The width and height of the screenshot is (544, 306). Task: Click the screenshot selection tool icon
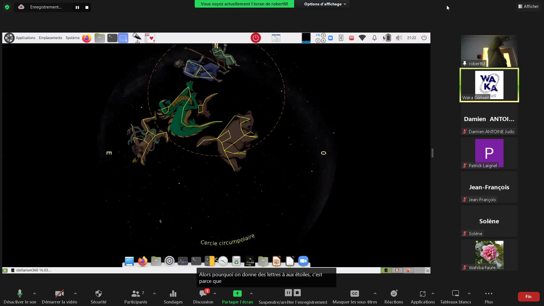[x=123, y=38]
